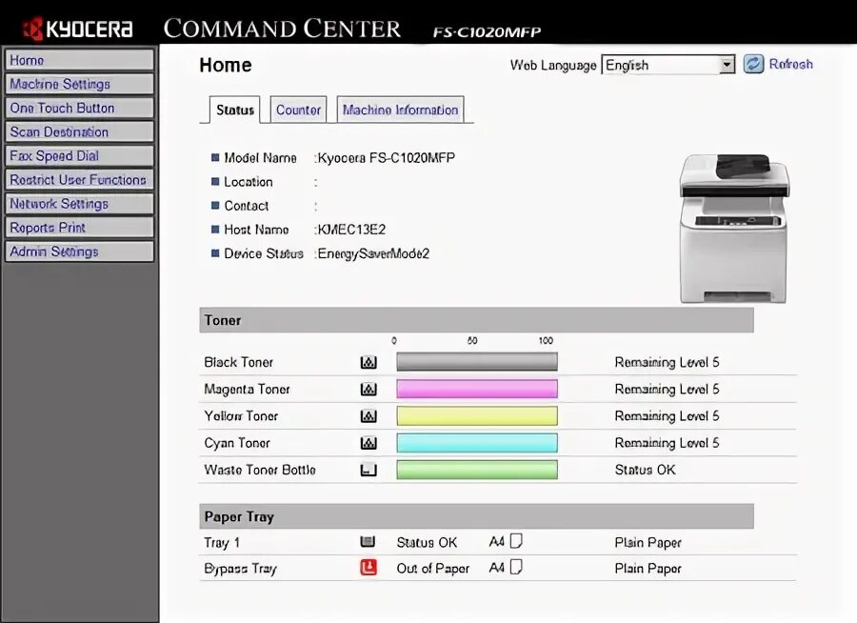Click the 'Home' page heading

click(x=225, y=65)
